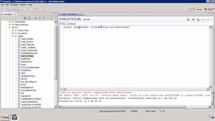Collapse the STS schema node
This screenshot has width=215, height=121.
9,28
